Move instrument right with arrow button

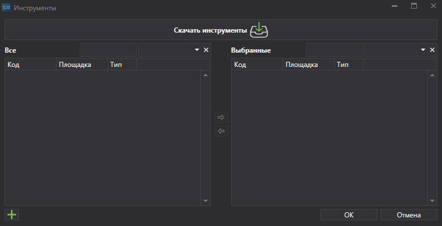pos(221,117)
